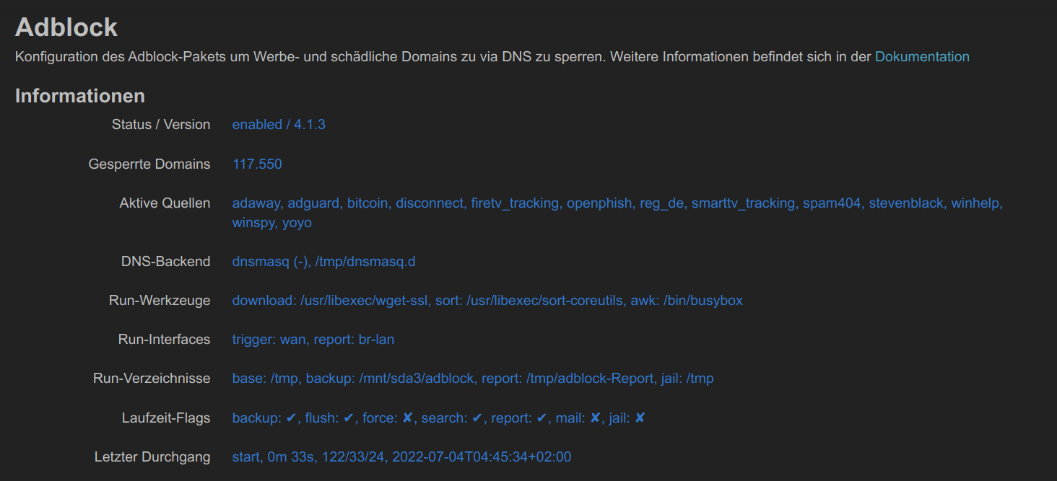Click the Adblock page heading
1057x481 pixels.
(x=66, y=27)
